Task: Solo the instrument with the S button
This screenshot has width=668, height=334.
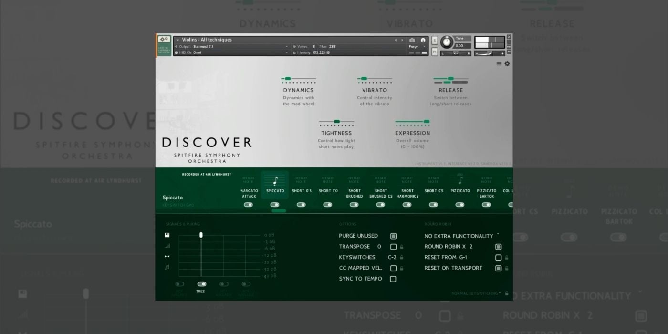Action: (x=435, y=41)
